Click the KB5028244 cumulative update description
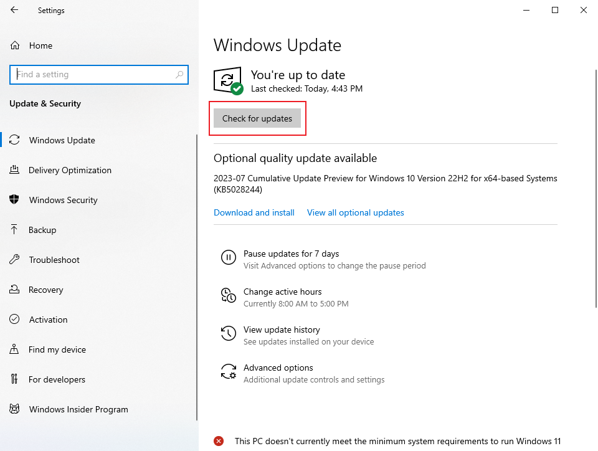This screenshot has width=598, height=451. coord(385,184)
